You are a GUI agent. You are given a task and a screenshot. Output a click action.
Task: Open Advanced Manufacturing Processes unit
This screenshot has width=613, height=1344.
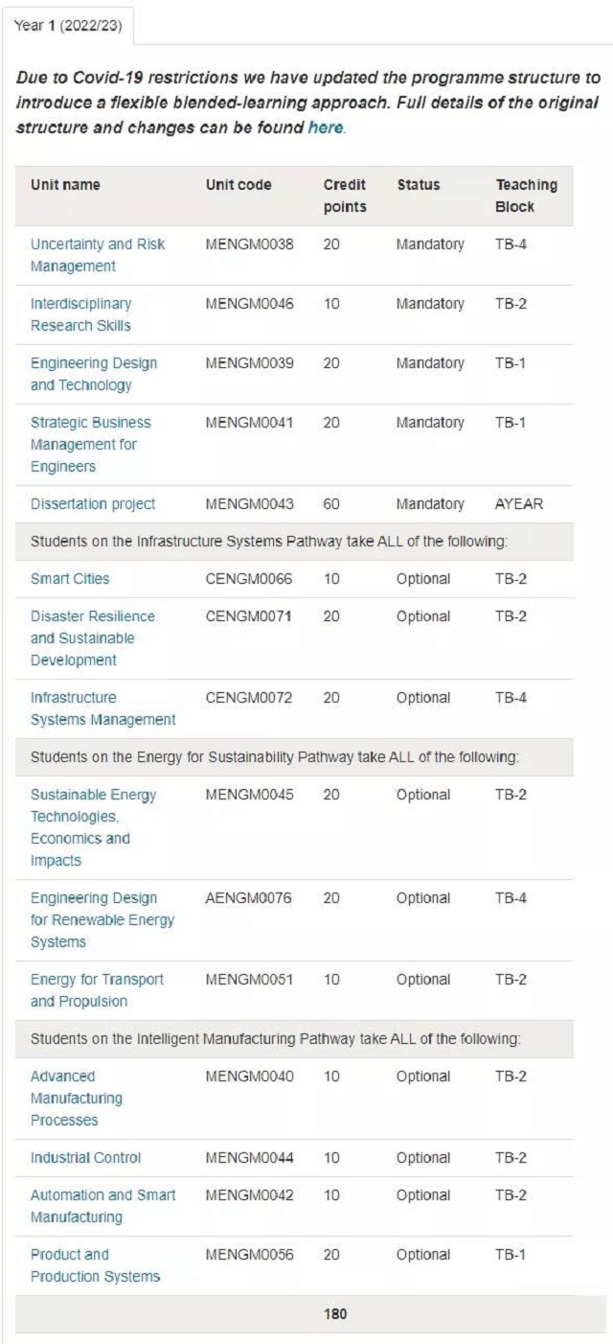coord(78,1098)
